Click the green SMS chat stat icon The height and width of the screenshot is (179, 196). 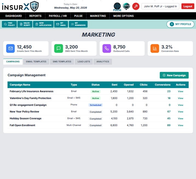pyautogui.click(x=58, y=48)
